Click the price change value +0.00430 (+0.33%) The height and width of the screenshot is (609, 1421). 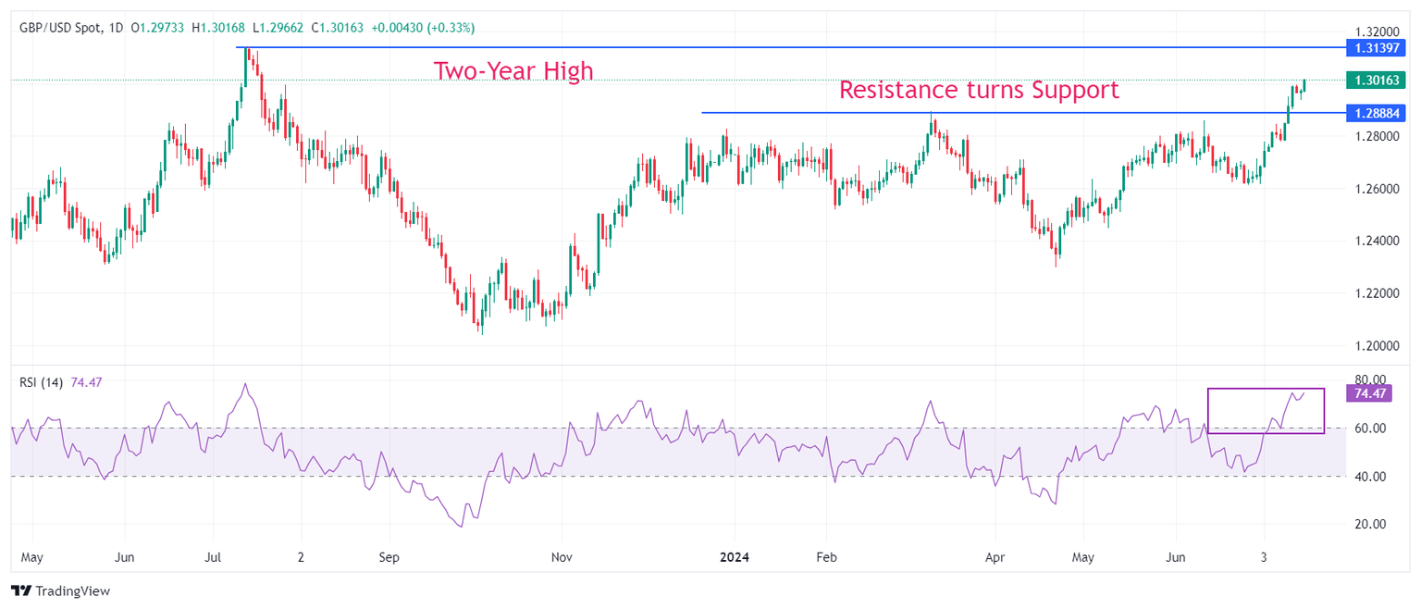pos(423,28)
